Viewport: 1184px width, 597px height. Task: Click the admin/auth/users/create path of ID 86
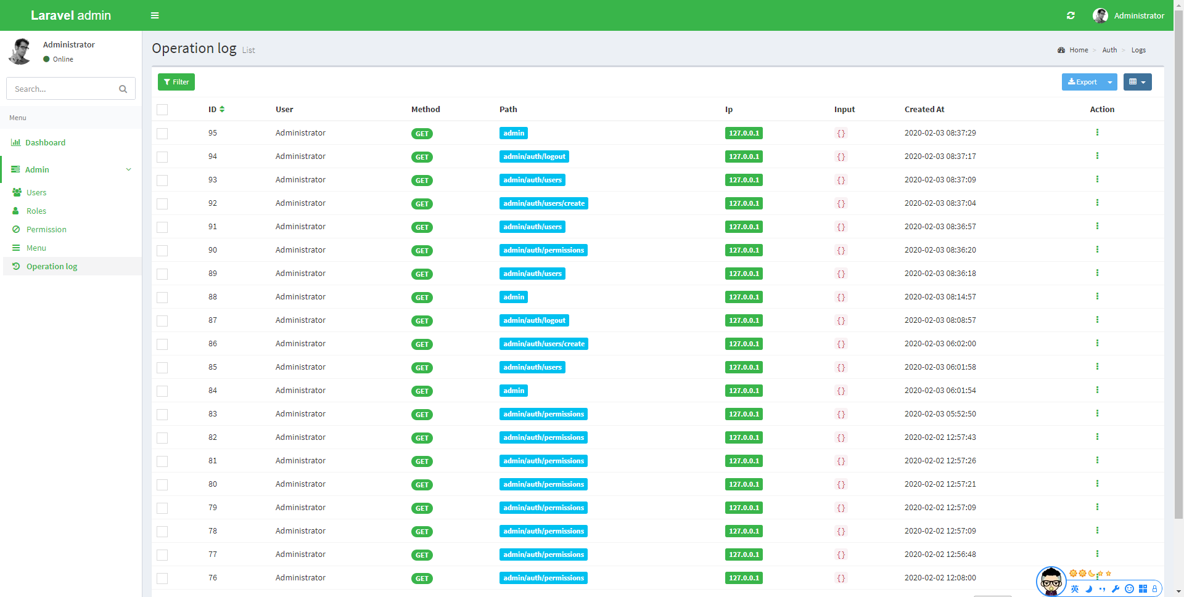[x=544, y=344]
